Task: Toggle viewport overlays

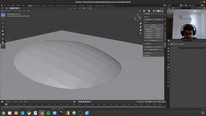Action: click(x=149, y=11)
